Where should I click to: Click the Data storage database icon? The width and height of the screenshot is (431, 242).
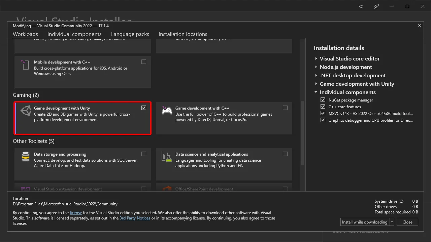26,157
